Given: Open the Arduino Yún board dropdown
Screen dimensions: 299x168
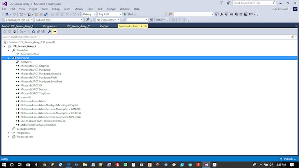Looking at the screenshot, I should (59, 20).
